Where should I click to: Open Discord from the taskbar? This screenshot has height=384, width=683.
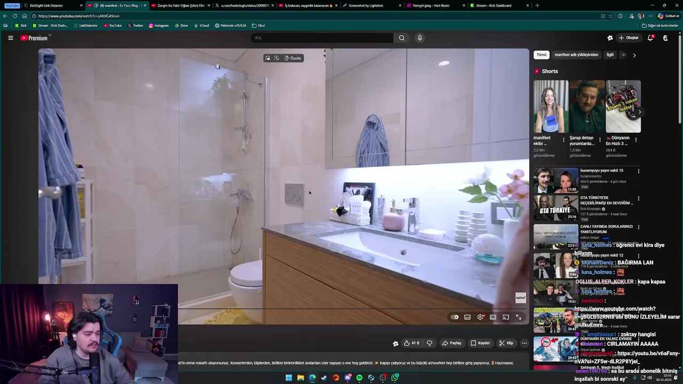(x=347, y=378)
